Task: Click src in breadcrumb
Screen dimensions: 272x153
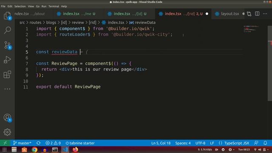Action: pos(22,23)
